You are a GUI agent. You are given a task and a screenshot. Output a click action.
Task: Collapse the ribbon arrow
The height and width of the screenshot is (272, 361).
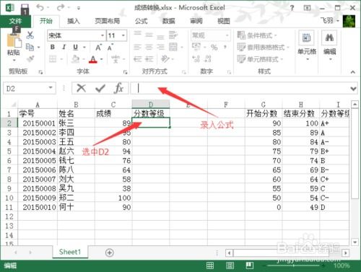[x=353, y=71]
